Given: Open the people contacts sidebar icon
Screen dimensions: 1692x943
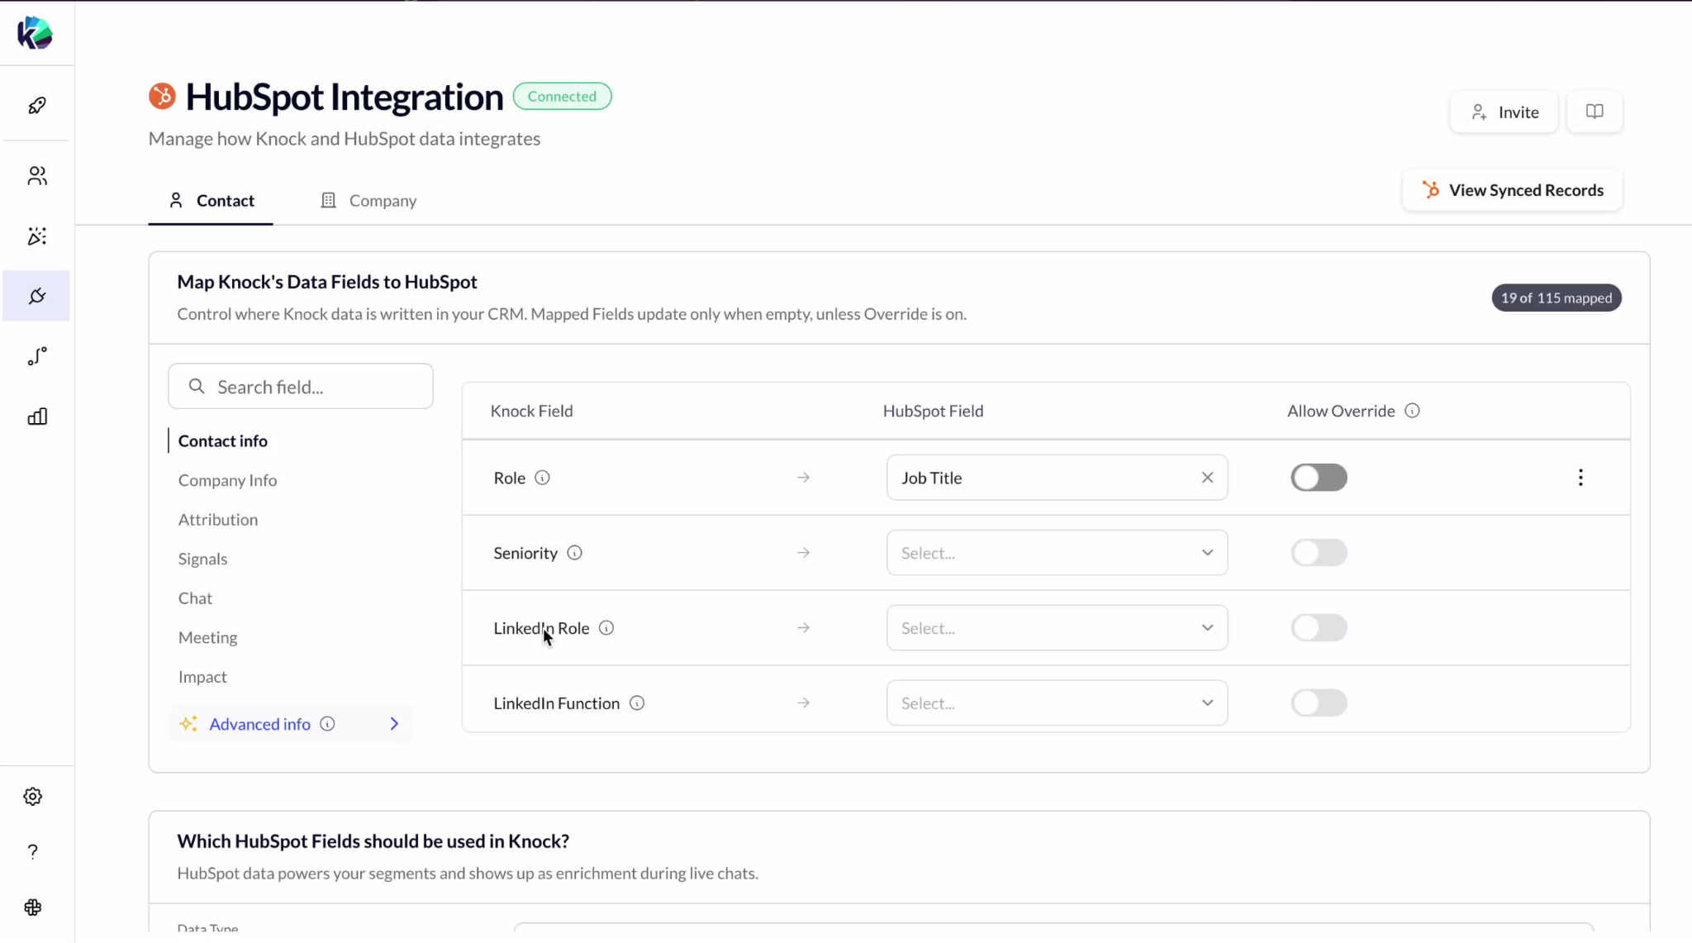Looking at the screenshot, I should click(37, 176).
